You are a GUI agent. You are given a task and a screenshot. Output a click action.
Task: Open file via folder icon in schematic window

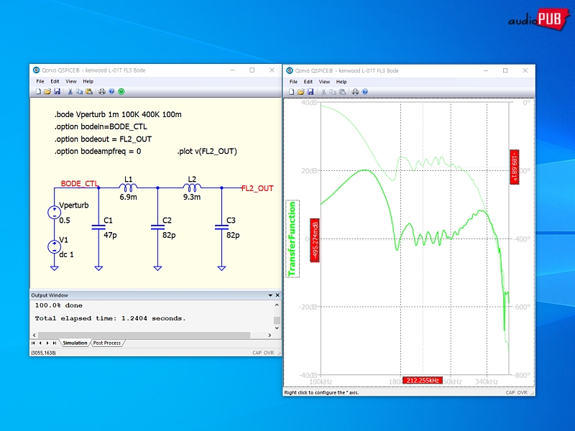pos(47,91)
